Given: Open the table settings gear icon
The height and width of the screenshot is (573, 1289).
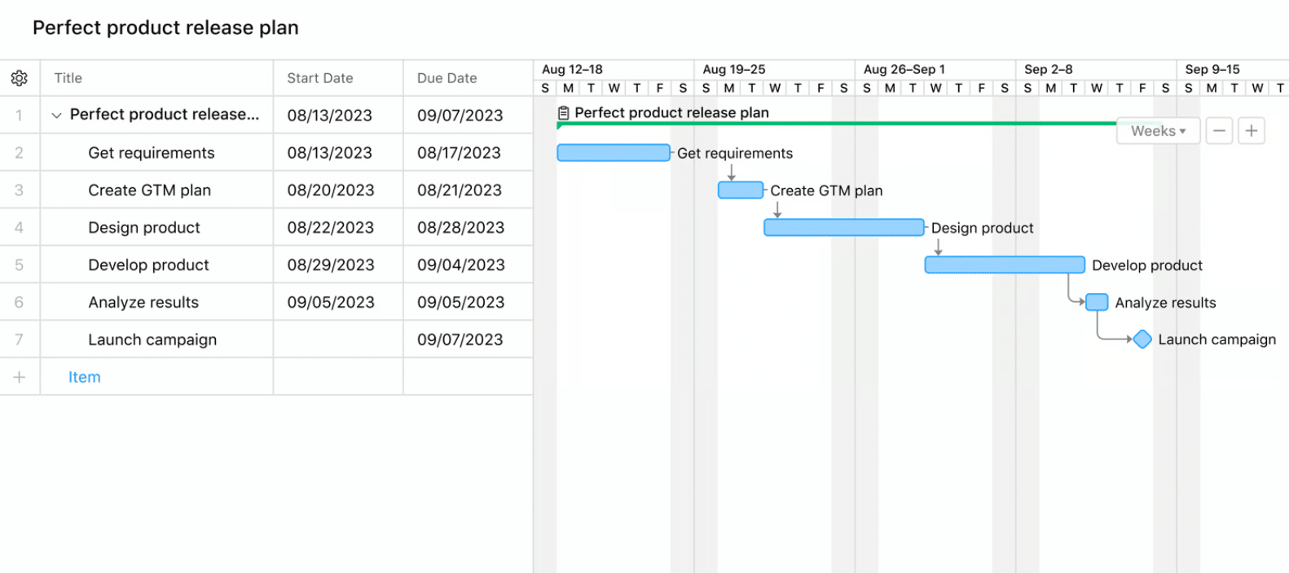Looking at the screenshot, I should [x=20, y=78].
